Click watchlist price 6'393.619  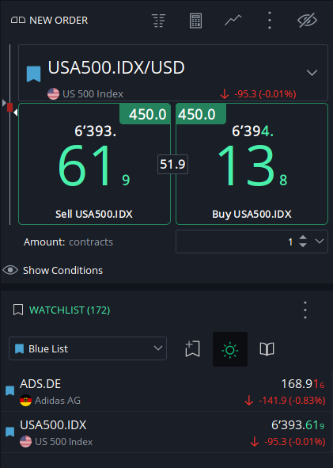[x=297, y=425]
